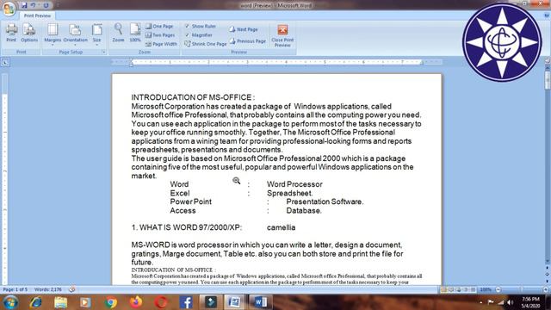The width and height of the screenshot is (551, 310).
Task: Click the Print button in ribbon
Action: coord(11,33)
